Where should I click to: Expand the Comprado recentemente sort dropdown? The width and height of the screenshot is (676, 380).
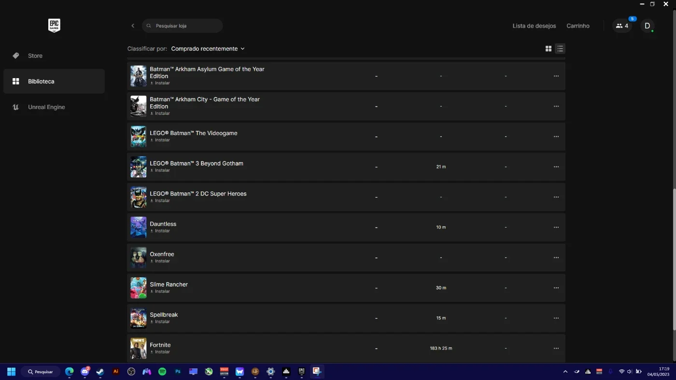click(208, 49)
